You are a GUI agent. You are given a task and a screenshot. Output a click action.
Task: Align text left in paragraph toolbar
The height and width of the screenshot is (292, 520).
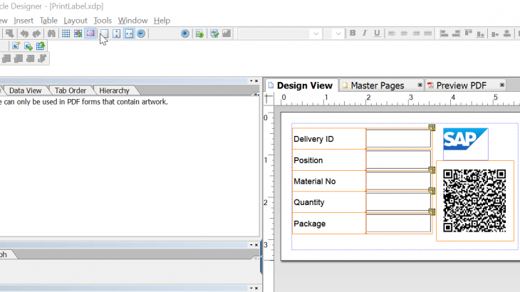(392, 33)
